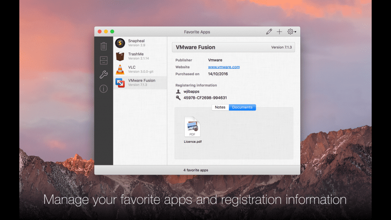Add a new app with plus icon
The image size is (391, 220).
click(279, 31)
